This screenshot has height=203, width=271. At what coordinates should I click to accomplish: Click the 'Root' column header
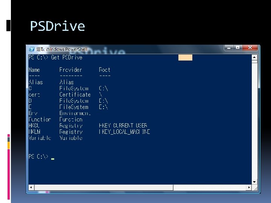(105, 70)
